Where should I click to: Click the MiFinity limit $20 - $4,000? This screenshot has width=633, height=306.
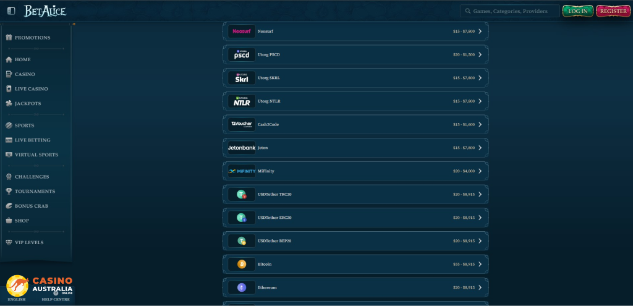(464, 171)
